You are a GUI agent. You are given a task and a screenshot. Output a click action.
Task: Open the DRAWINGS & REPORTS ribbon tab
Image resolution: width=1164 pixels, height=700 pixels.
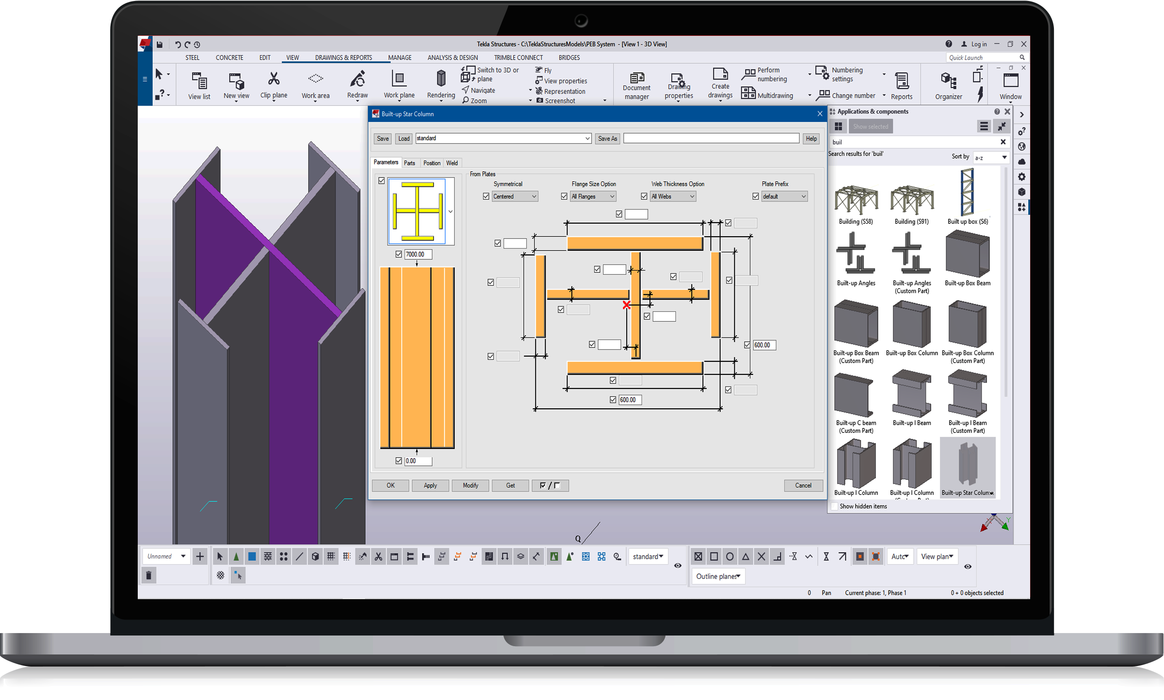[343, 58]
